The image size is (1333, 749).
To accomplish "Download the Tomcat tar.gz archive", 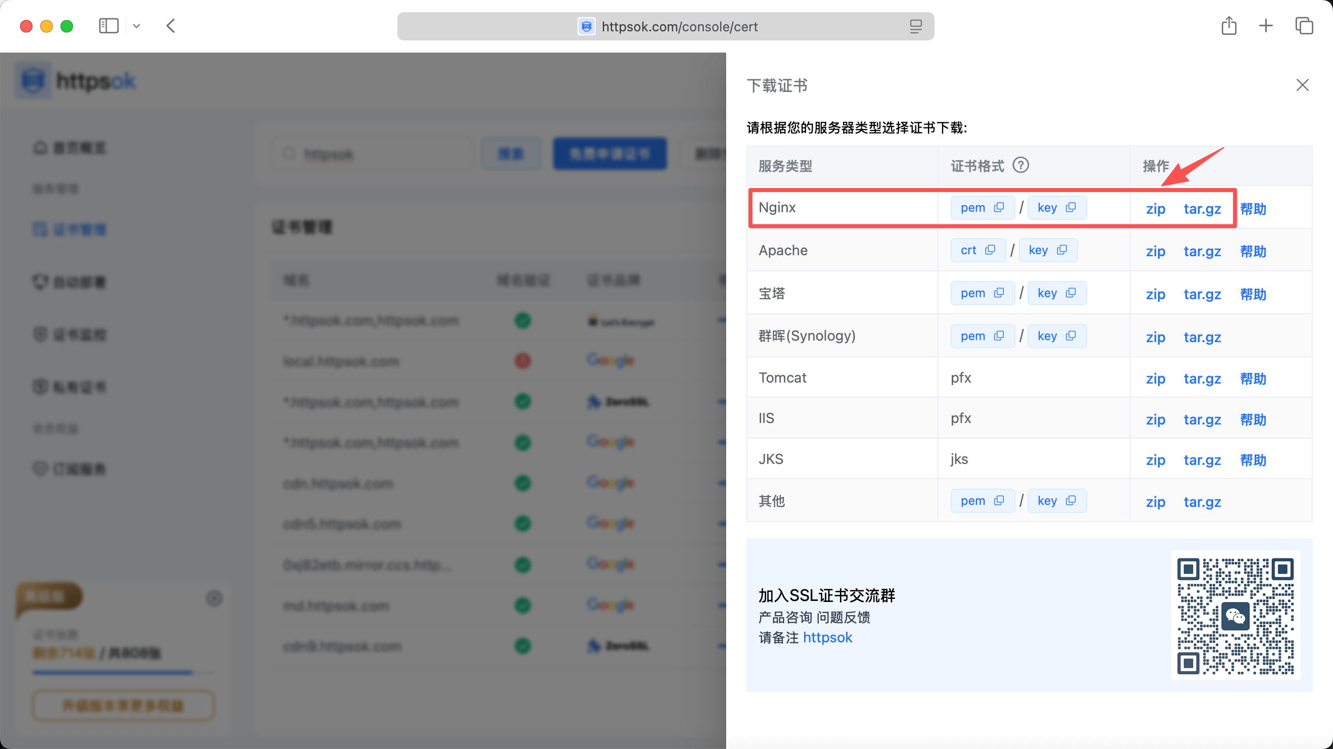I will (1202, 379).
